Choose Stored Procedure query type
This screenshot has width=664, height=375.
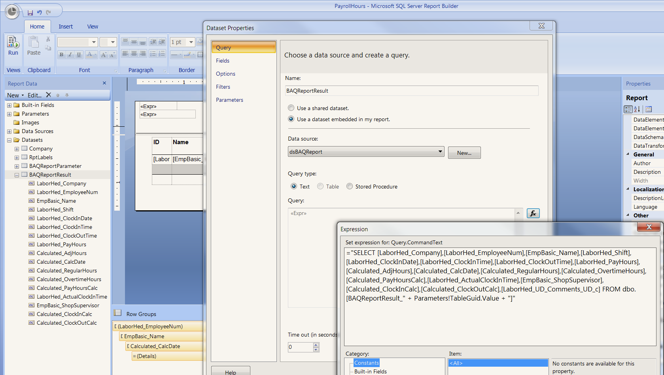coord(350,186)
